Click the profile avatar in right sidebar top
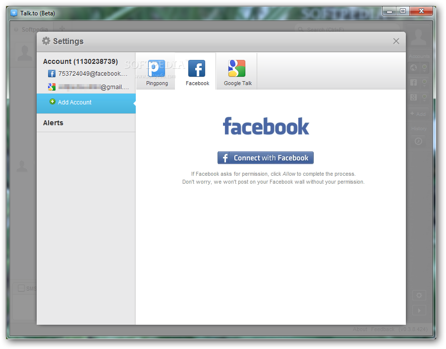 pyautogui.click(x=418, y=37)
